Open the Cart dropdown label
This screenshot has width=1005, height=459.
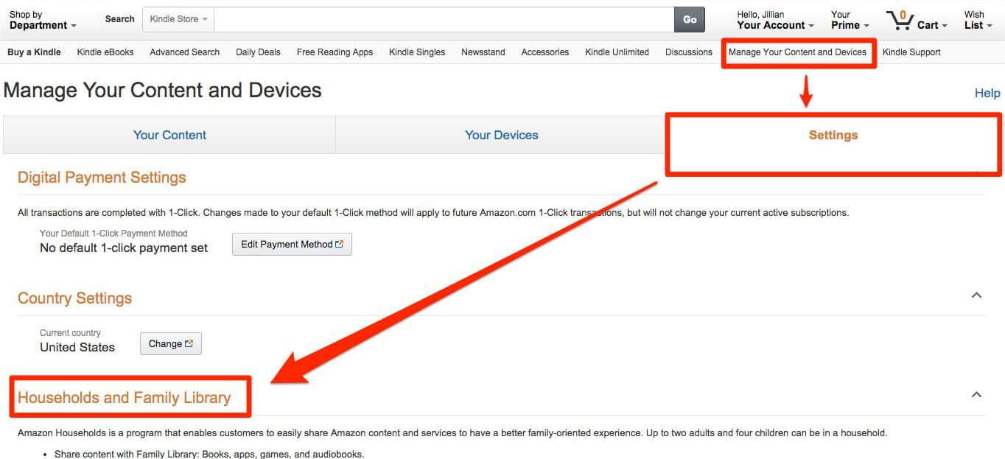tap(932, 25)
